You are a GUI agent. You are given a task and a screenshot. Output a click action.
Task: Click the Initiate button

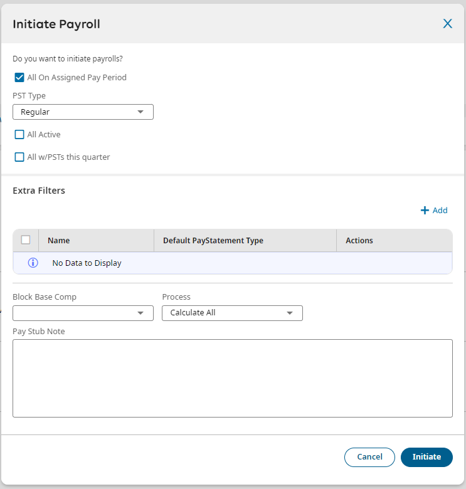[426, 457]
